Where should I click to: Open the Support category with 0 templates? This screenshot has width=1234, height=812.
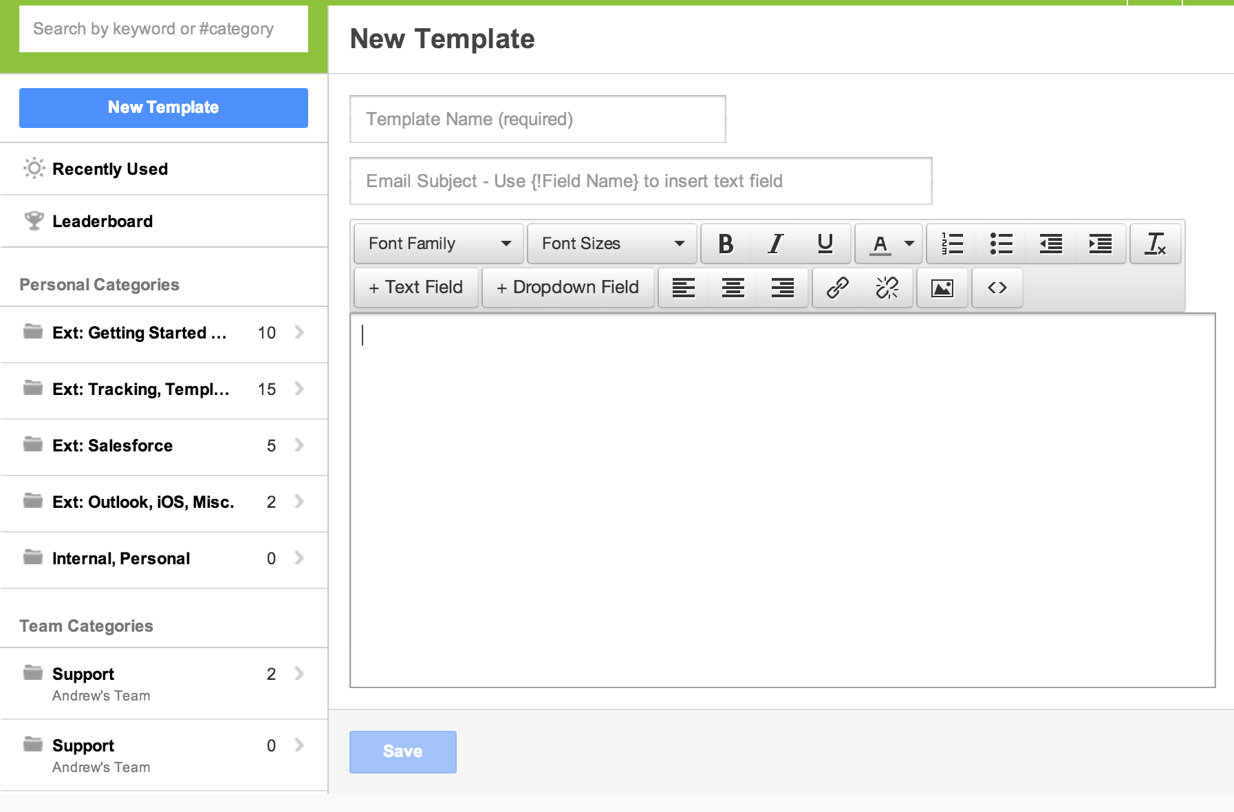pyautogui.click(x=164, y=755)
